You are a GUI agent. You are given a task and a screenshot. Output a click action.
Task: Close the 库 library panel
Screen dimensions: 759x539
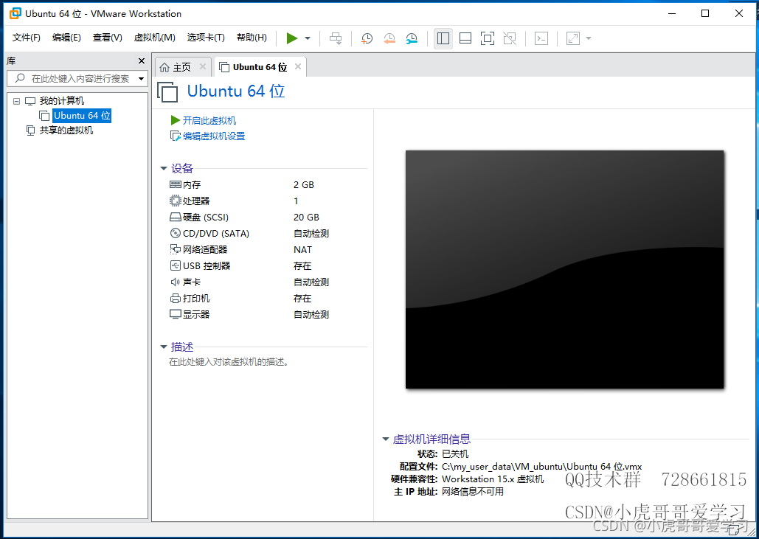[142, 61]
